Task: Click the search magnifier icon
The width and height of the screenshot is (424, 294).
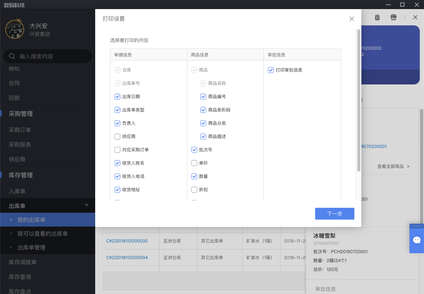Action: coord(12,56)
